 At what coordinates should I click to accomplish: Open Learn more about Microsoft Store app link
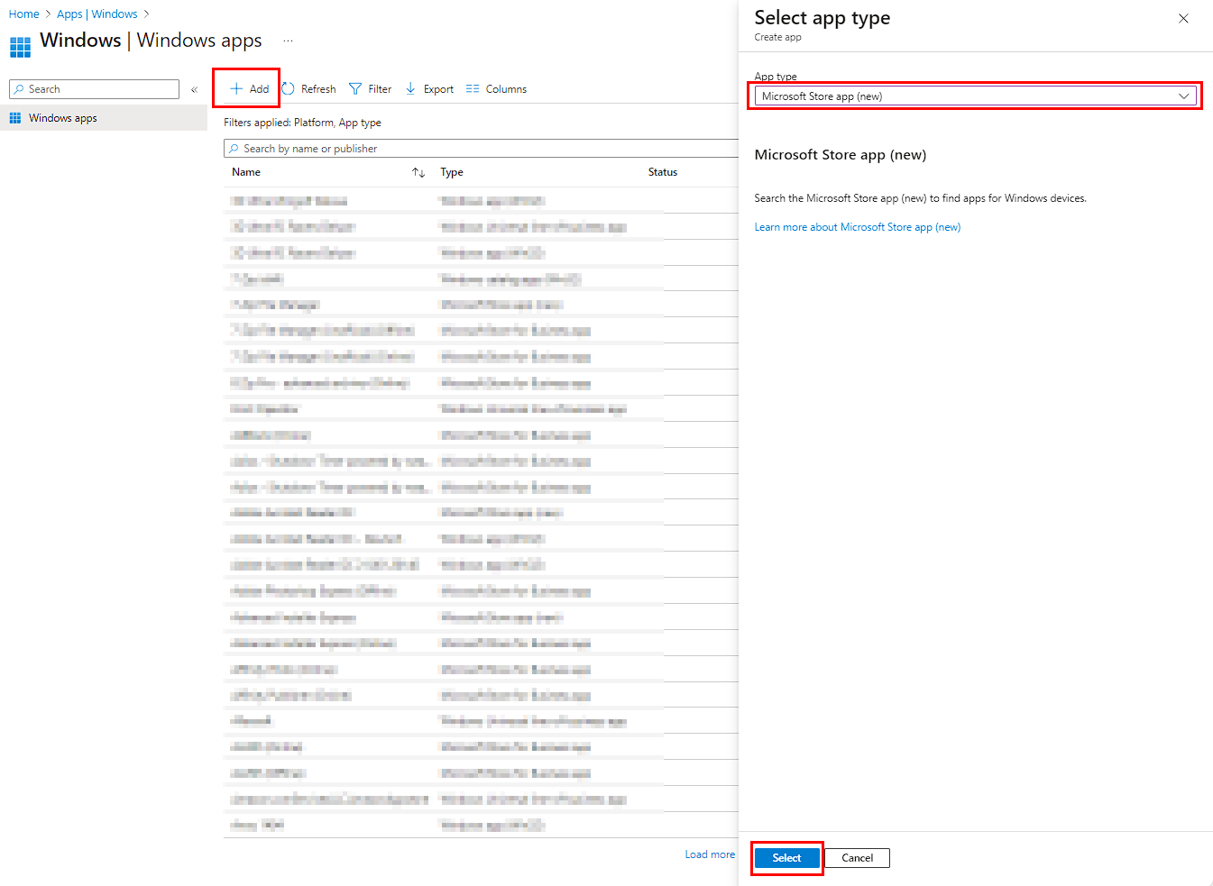coord(858,227)
